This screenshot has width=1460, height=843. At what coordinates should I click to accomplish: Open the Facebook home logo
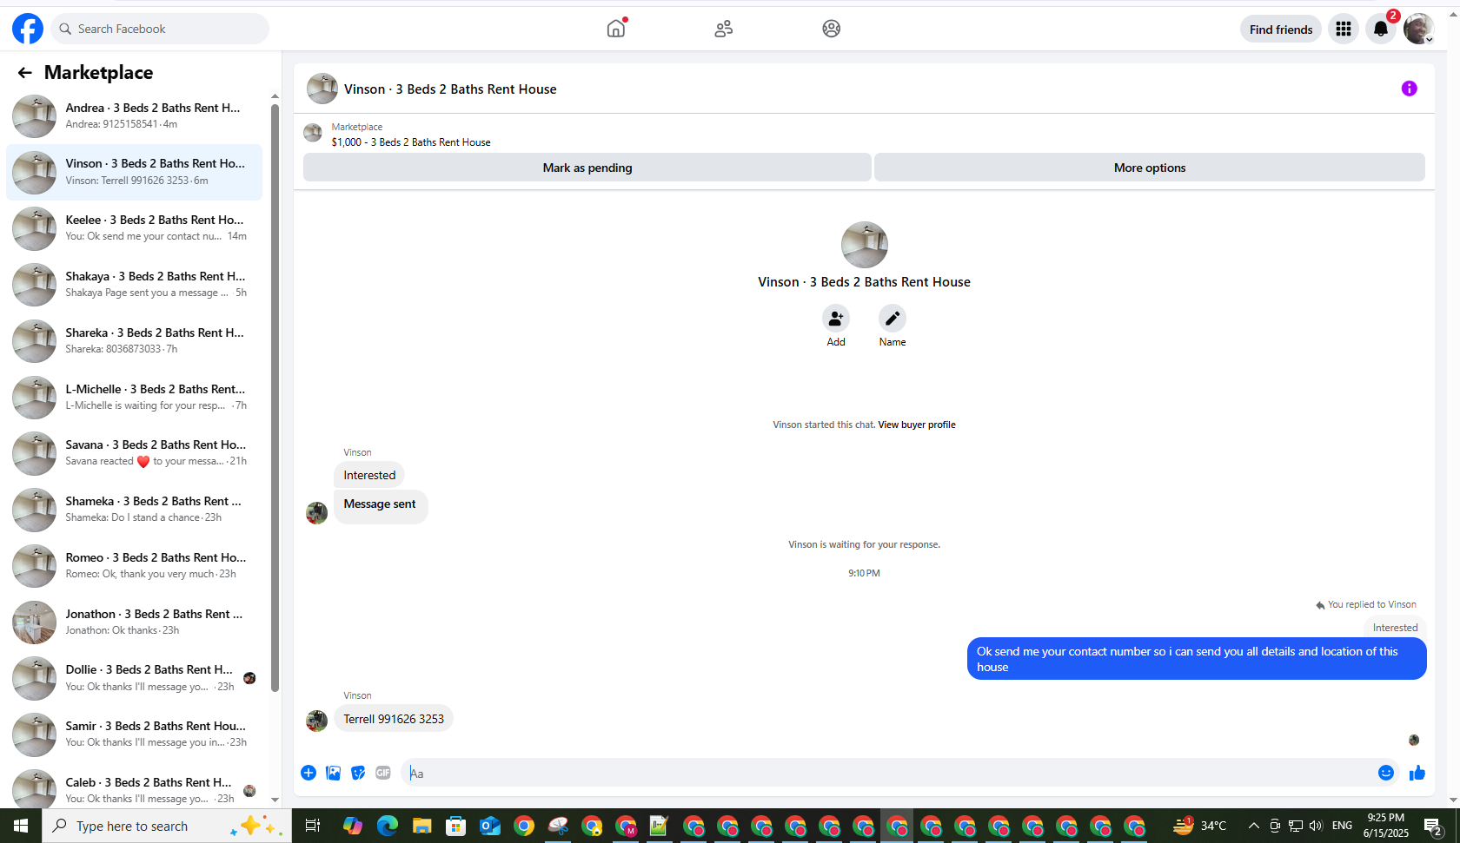tap(28, 29)
